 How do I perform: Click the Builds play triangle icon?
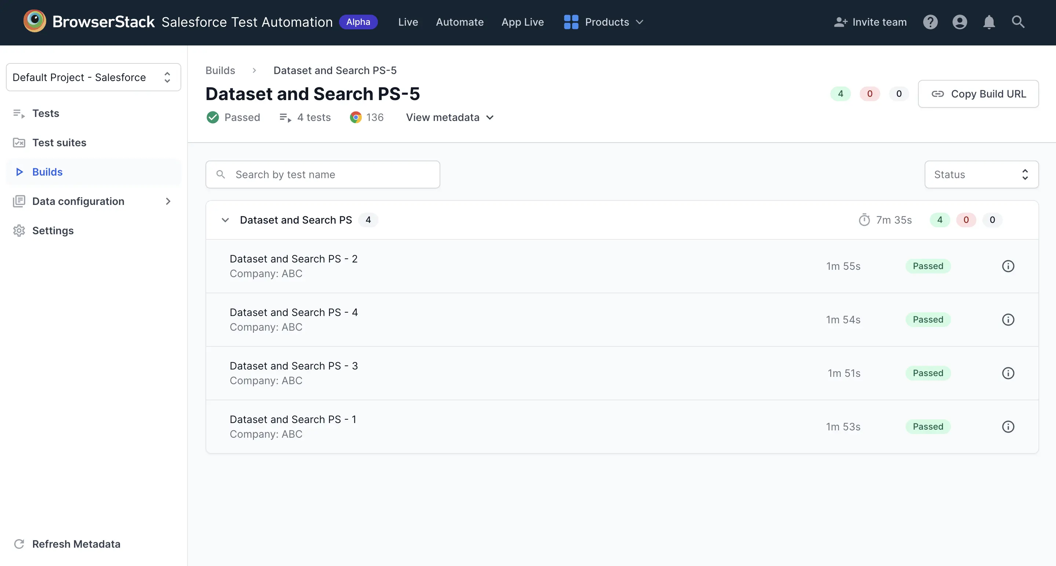[x=19, y=172]
